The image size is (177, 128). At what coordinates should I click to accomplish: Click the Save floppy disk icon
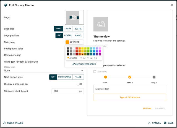tap(165, 123)
